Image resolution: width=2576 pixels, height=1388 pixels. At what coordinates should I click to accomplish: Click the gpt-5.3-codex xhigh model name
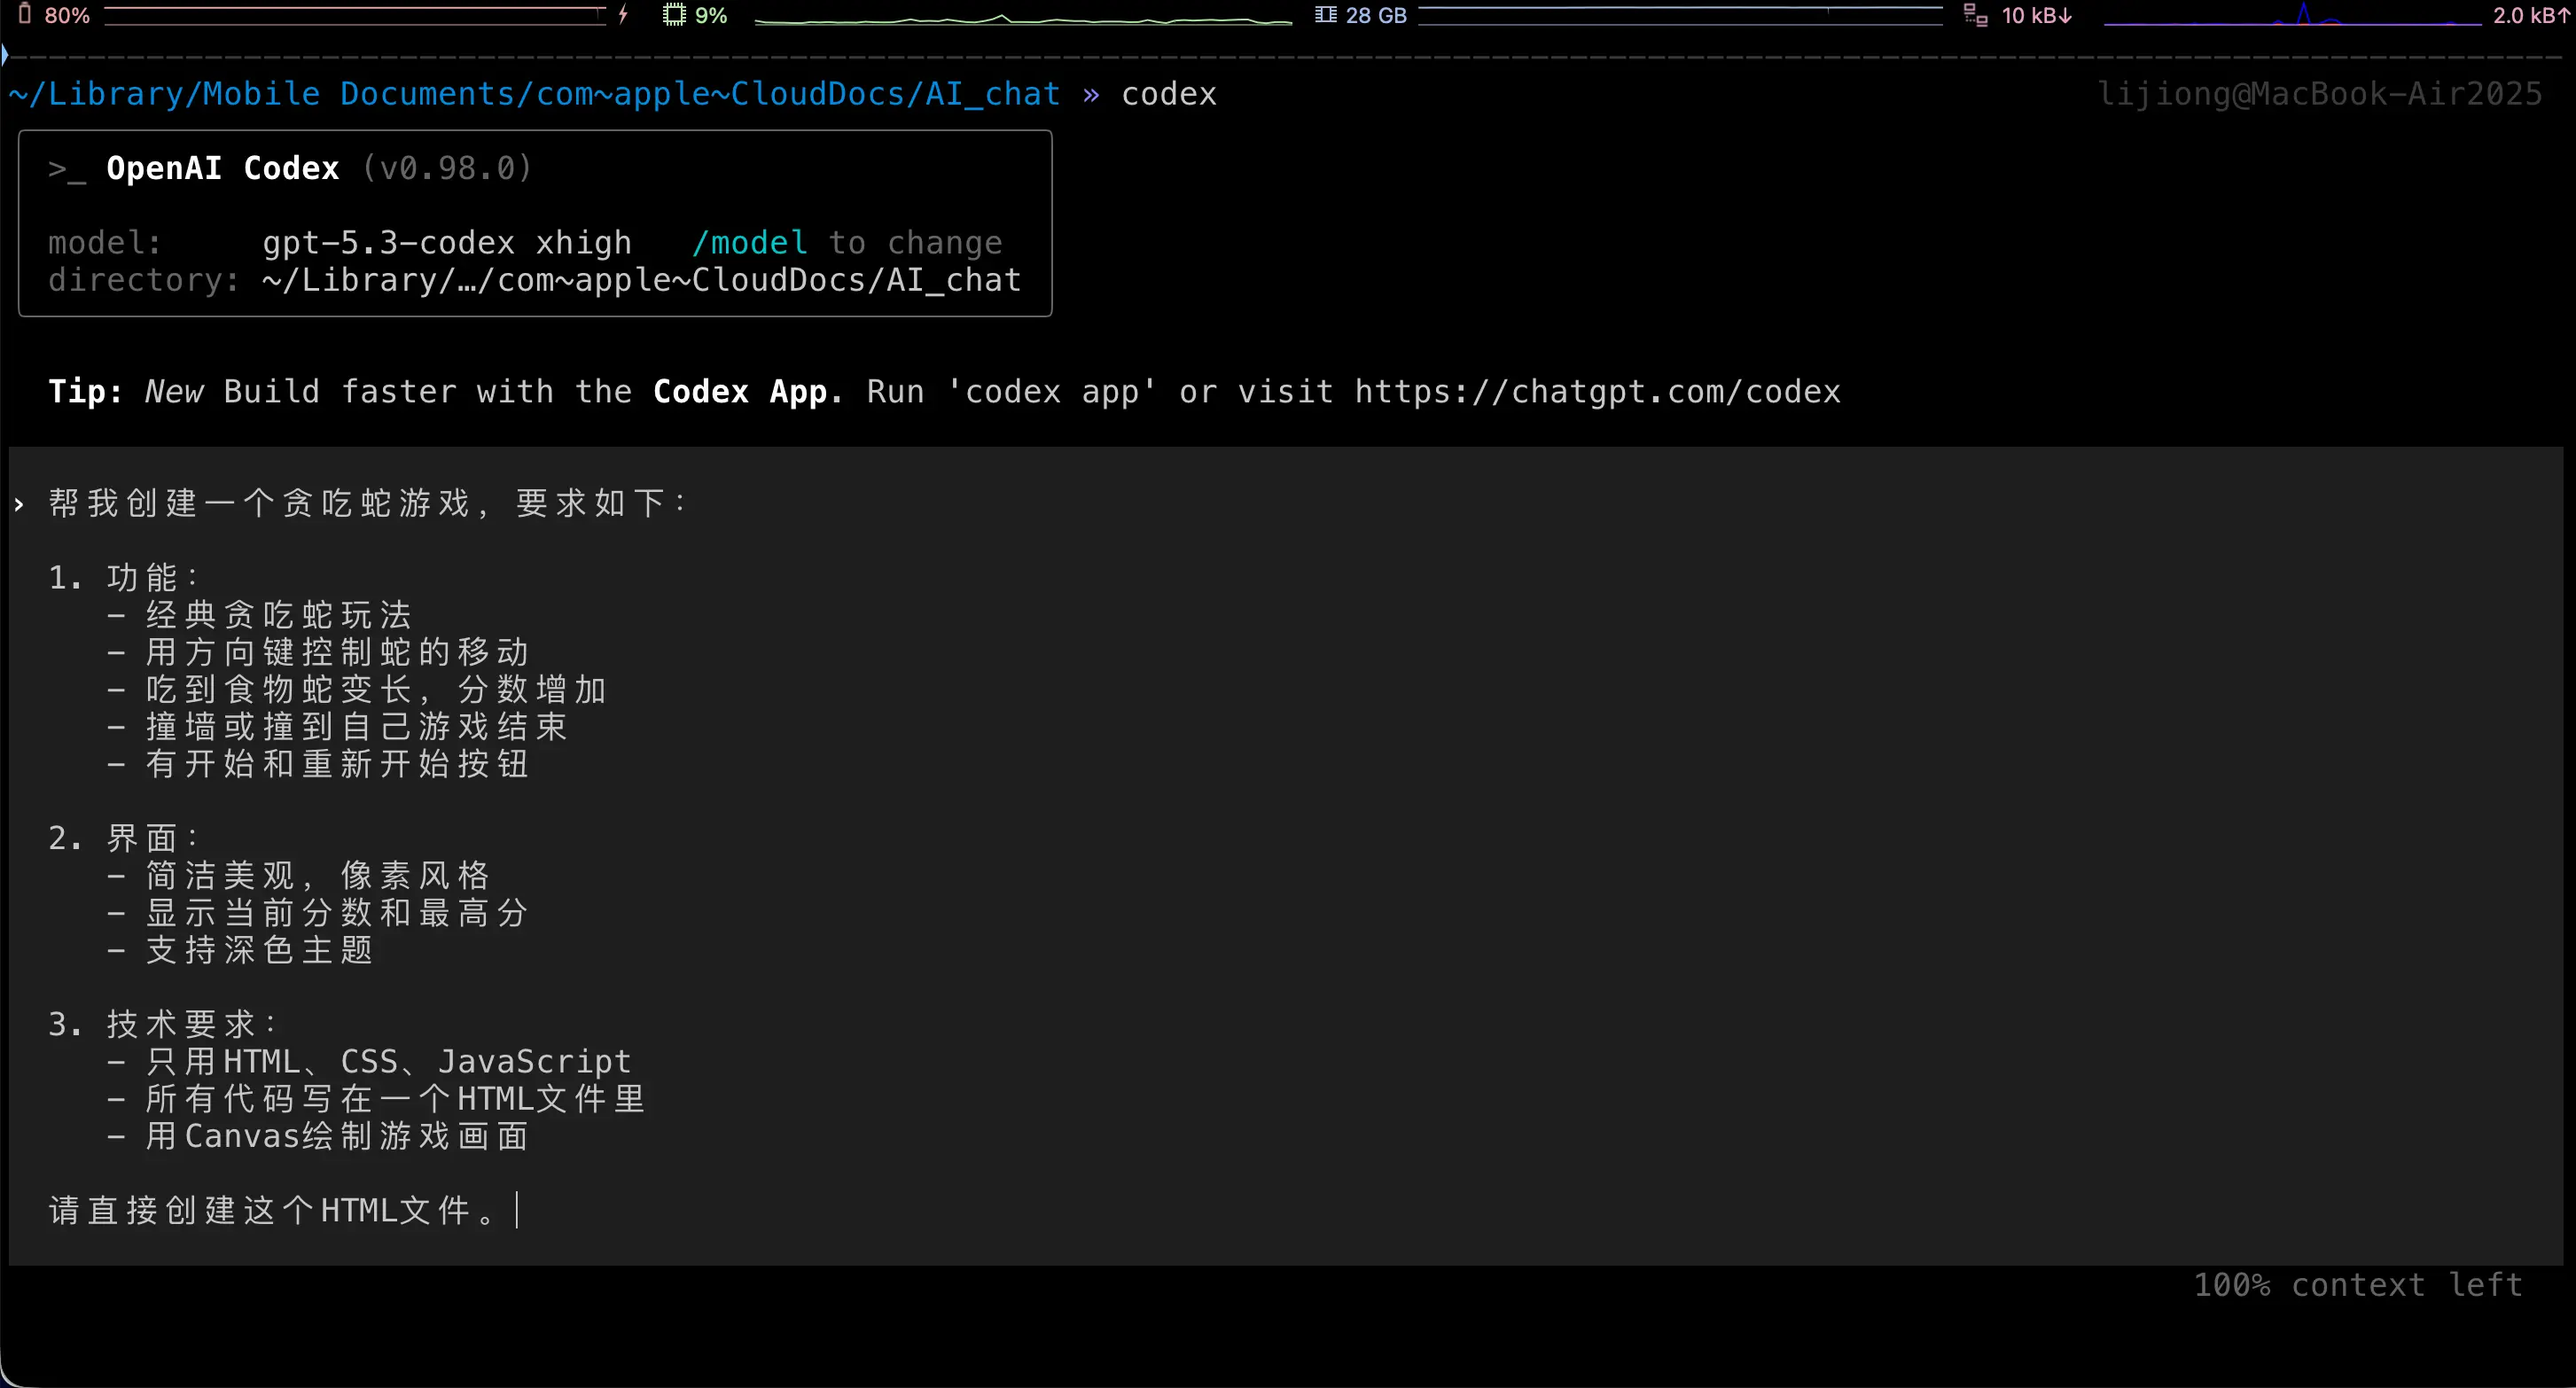447,243
